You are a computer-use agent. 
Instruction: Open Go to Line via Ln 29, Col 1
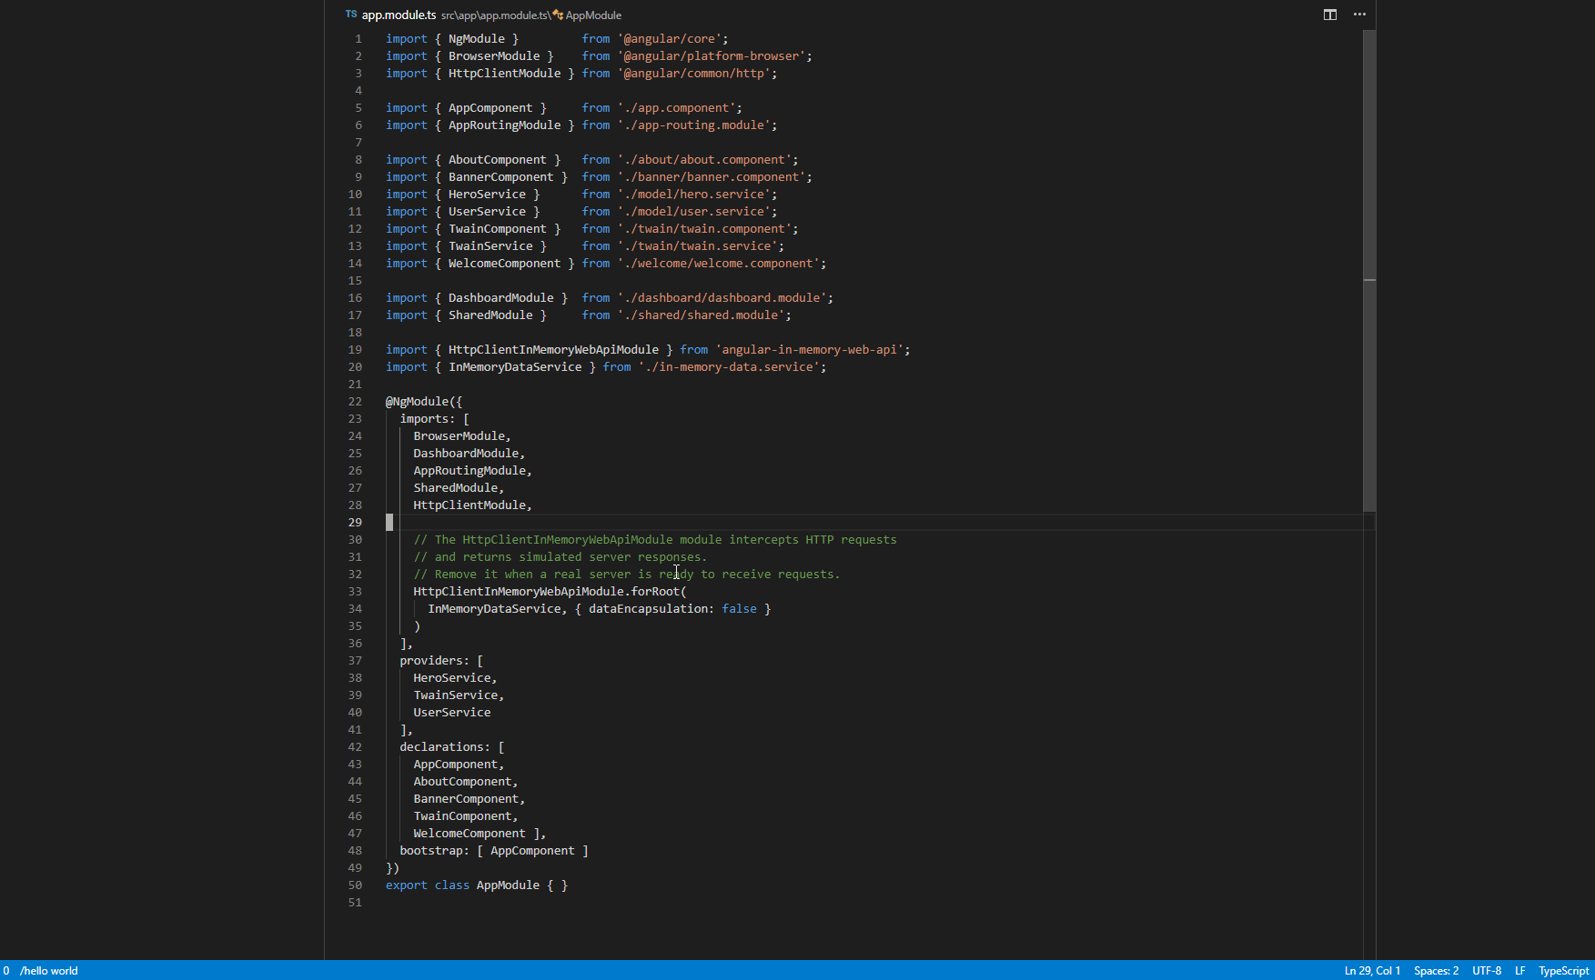tap(1371, 970)
